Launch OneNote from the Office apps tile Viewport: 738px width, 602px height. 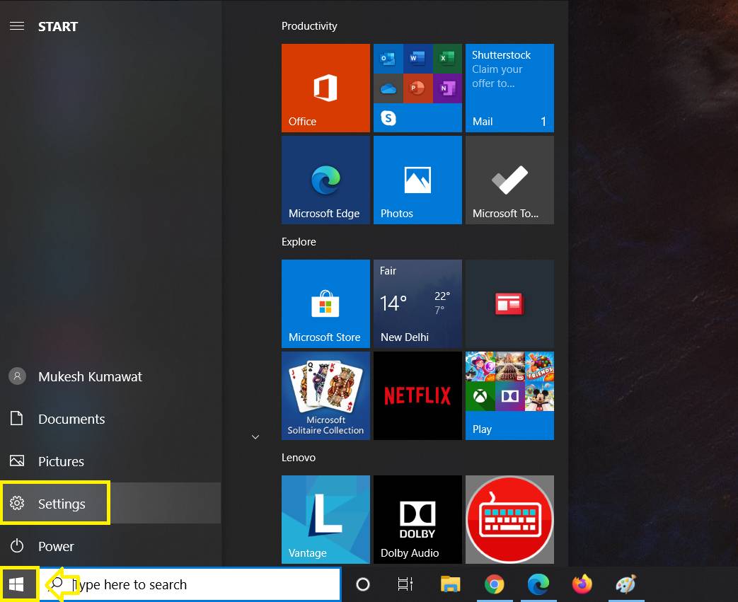click(447, 88)
